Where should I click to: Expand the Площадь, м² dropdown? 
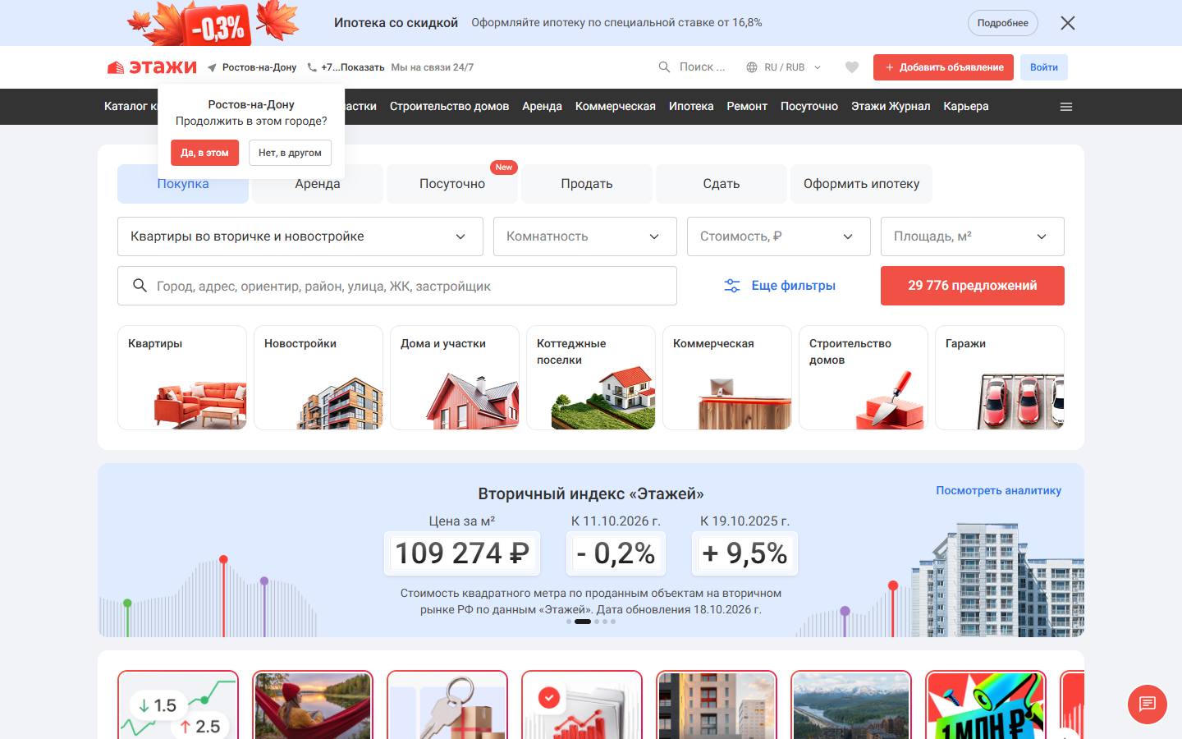pyautogui.click(x=973, y=236)
